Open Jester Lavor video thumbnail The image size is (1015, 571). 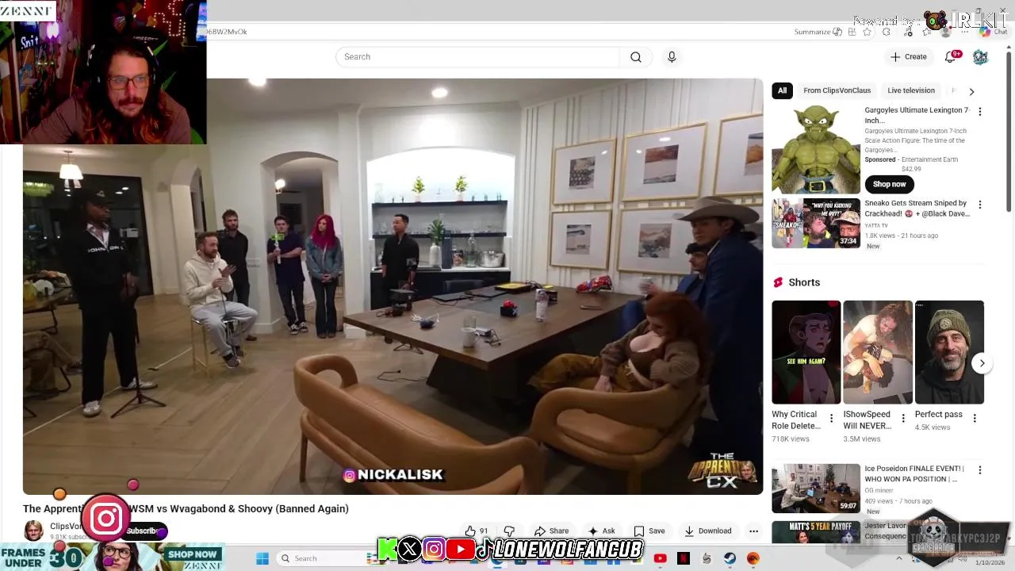click(x=815, y=531)
